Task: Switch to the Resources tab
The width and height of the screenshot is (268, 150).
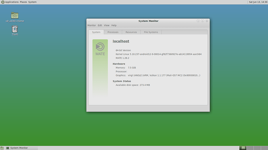Action: click(x=131, y=32)
